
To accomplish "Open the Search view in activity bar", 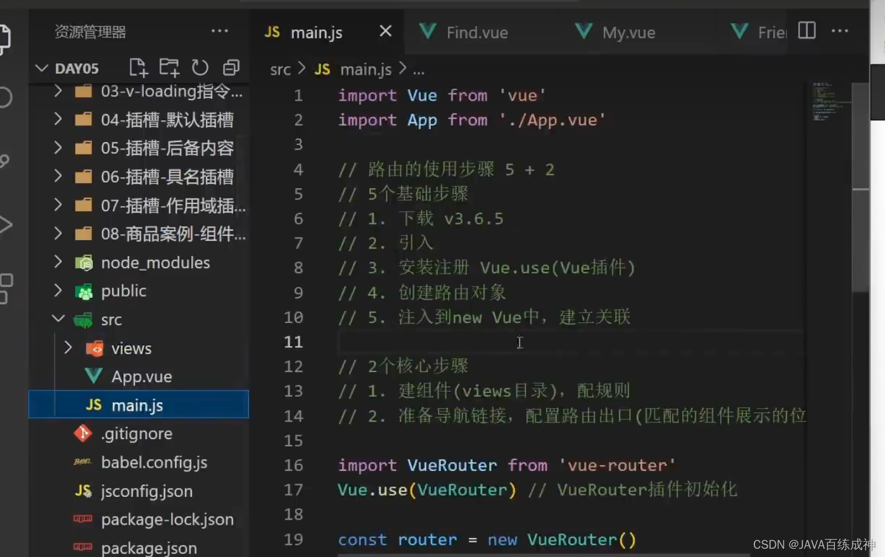I will point(5,97).
